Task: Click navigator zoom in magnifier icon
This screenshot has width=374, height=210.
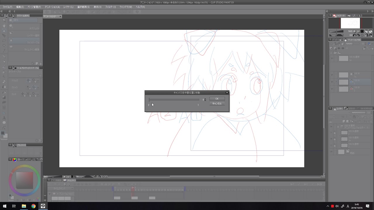Action: coord(358,31)
